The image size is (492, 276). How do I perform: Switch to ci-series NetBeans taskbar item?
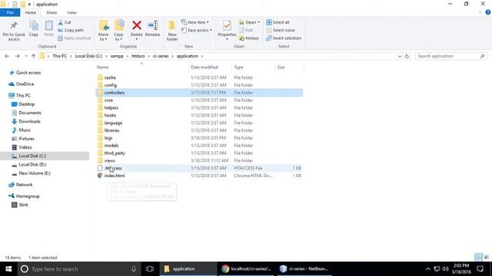point(304,269)
